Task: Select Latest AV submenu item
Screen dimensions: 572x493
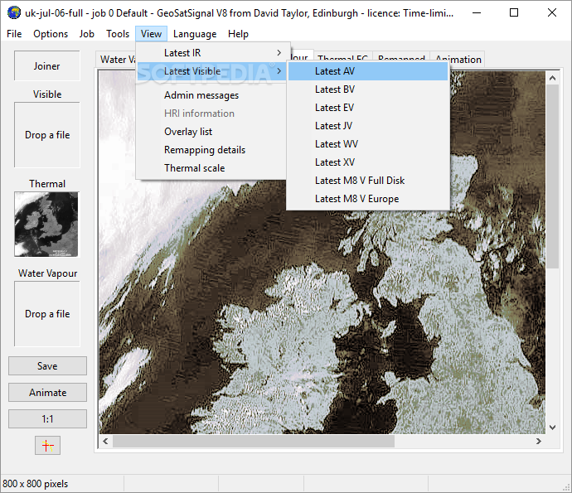Action: pos(368,71)
